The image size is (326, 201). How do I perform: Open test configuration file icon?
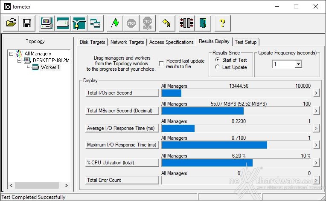click(11, 23)
